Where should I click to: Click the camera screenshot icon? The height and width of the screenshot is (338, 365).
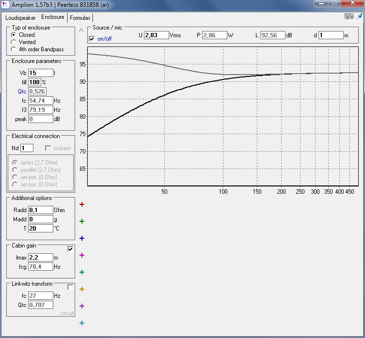click(x=349, y=16)
